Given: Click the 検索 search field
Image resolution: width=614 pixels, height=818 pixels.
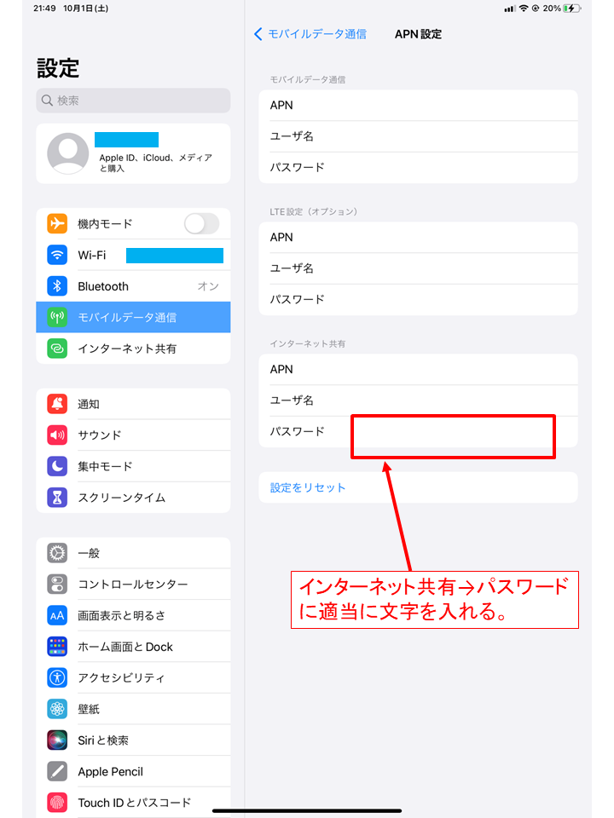Looking at the screenshot, I should (133, 101).
